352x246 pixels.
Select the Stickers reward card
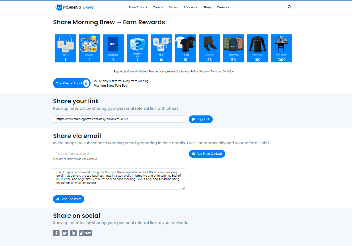89,48
